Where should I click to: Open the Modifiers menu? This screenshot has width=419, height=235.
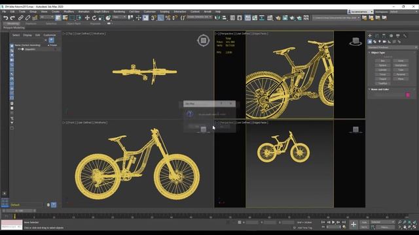(69, 12)
